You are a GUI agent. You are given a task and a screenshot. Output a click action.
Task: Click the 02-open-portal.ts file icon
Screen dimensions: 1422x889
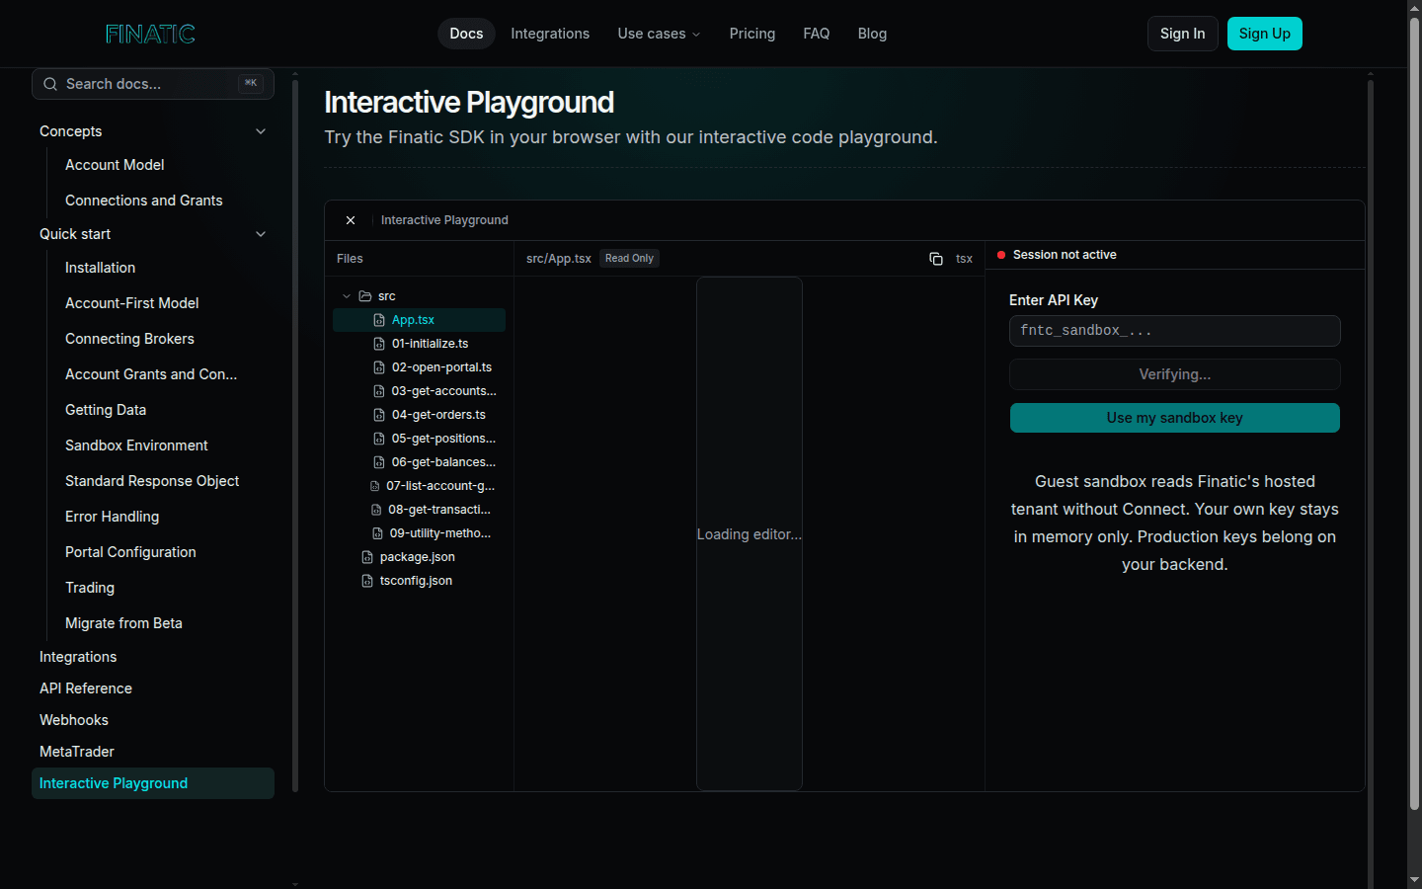pyautogui.click(x=379, y=367)
